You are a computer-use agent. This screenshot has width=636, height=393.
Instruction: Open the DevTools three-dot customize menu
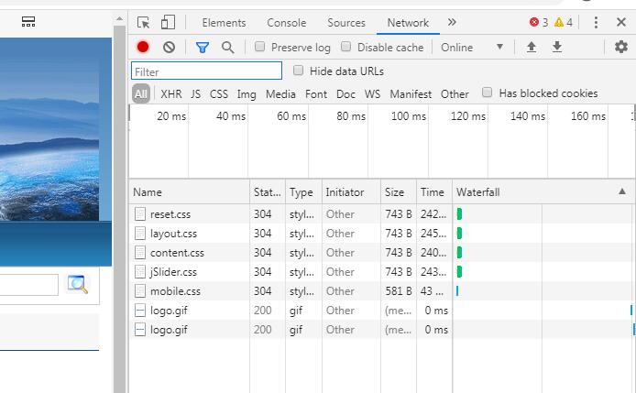point(596,23)
